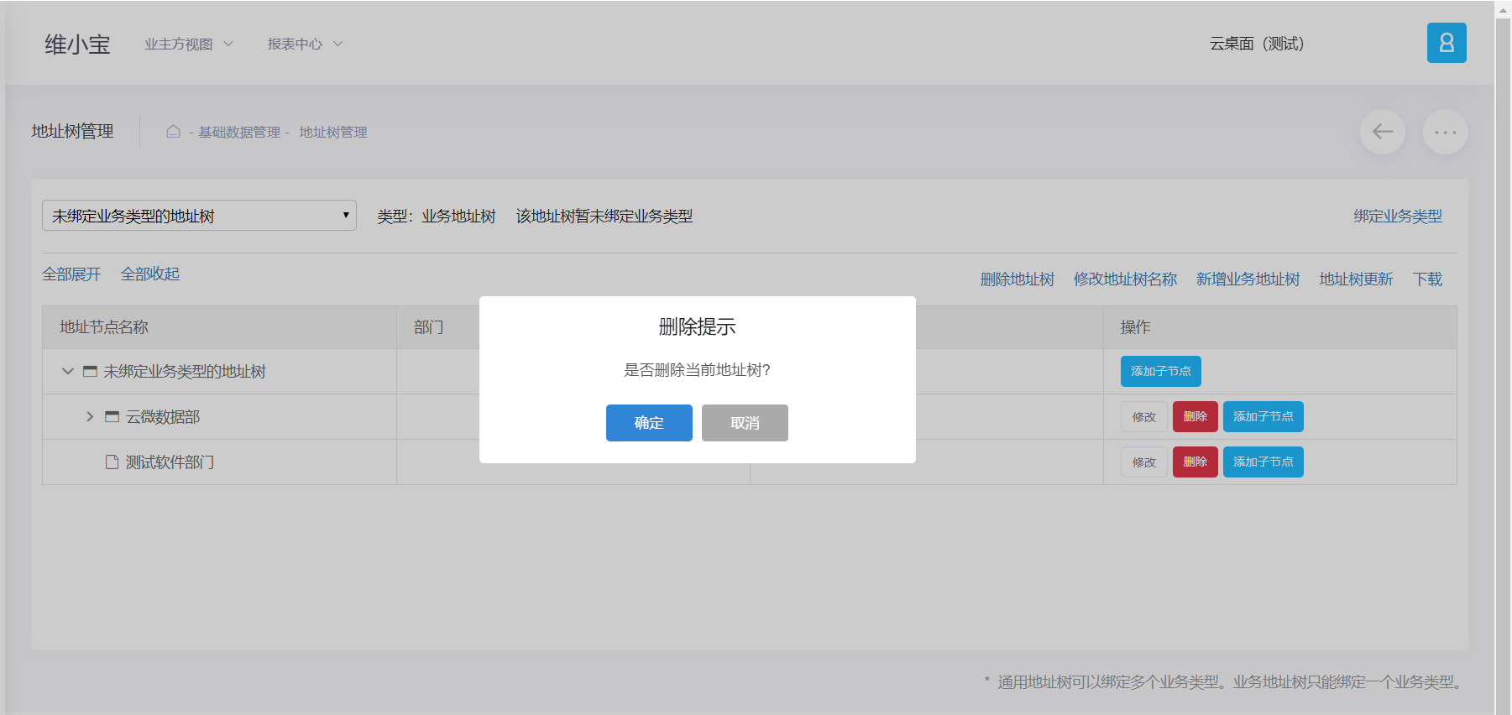Viewport: 1512px width, 715px height.
Task: Click the 删除提示 dialog title
Action: [x=697, y=327]
